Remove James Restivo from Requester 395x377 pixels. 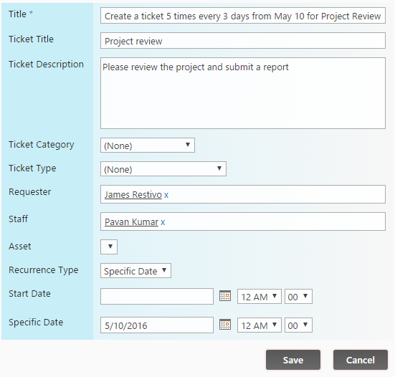click(166, 195)
